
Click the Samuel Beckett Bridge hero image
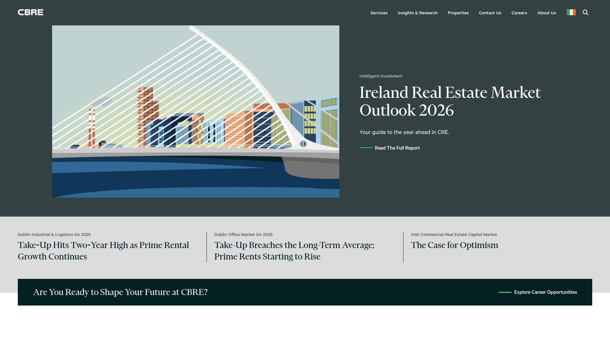195,111
